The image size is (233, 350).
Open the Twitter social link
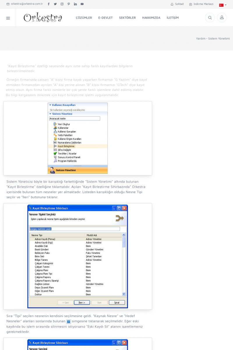[55, 4]
